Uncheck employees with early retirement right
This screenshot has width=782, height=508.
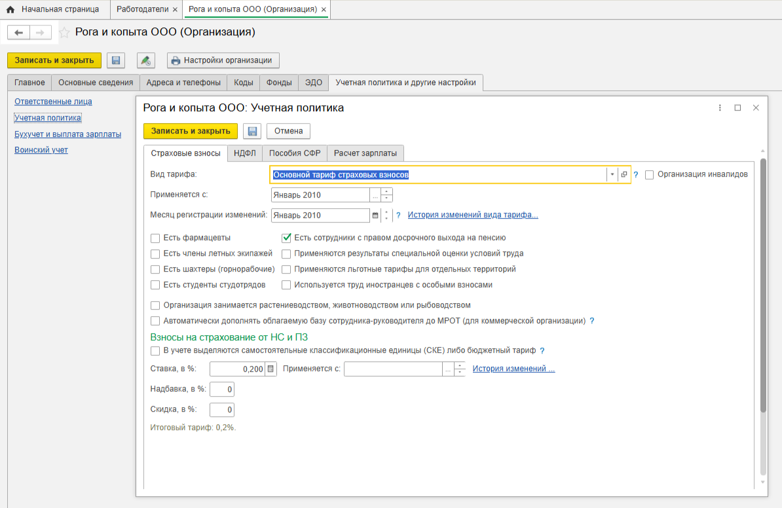(x=286, y=238)
